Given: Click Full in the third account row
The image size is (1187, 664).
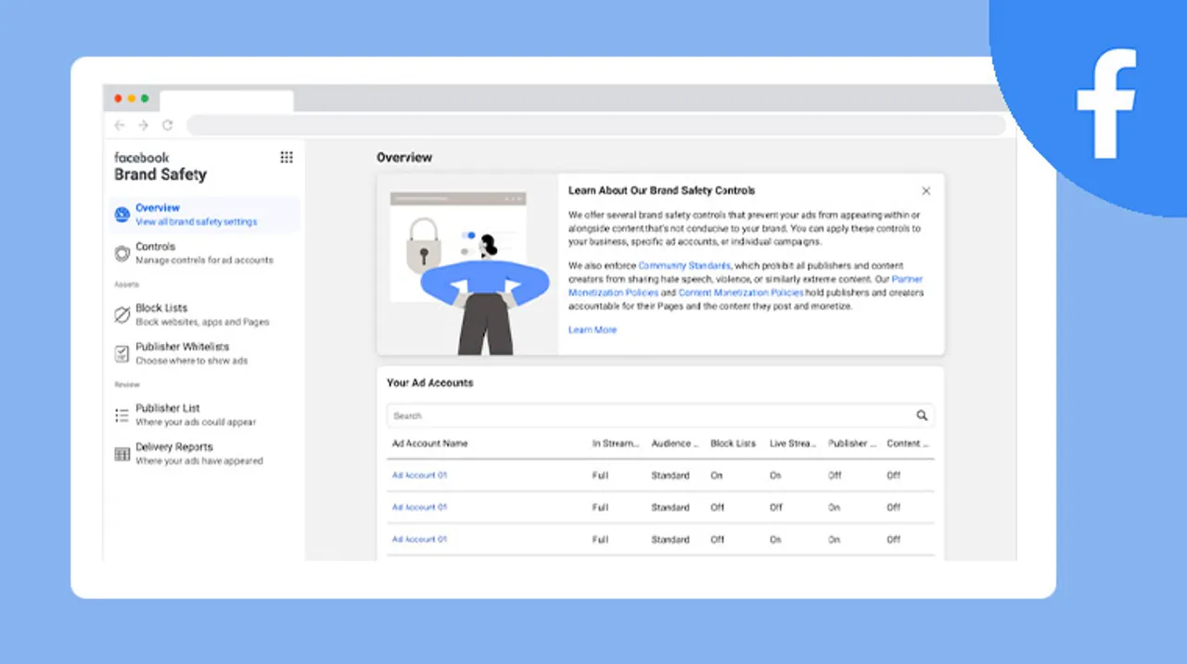Looking at the screenshot, I should coord(600,540).
